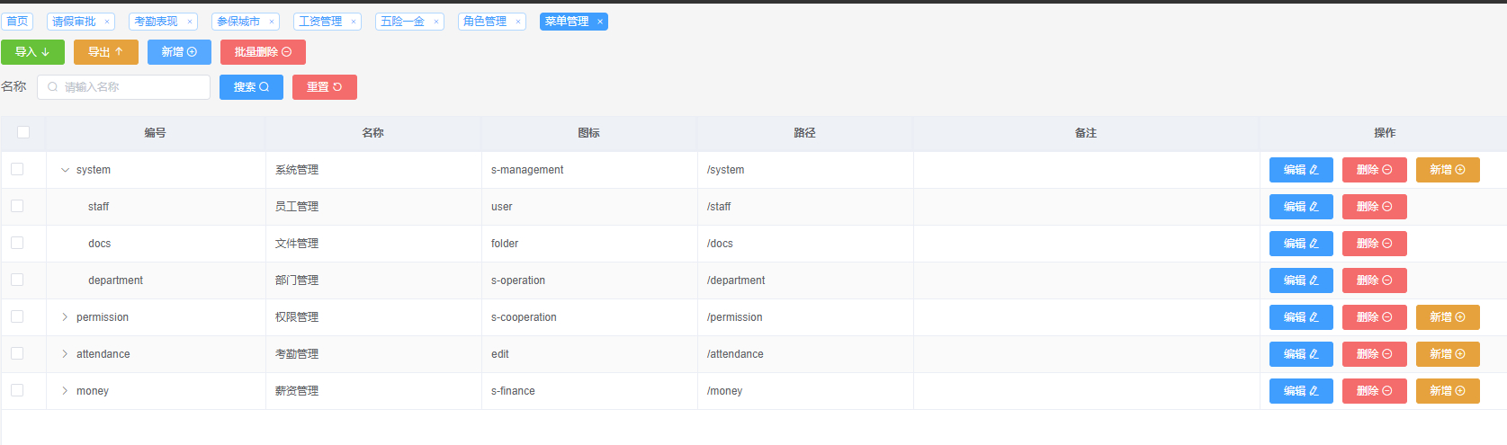Check the money row checkbox

click(x=17, y=390)
